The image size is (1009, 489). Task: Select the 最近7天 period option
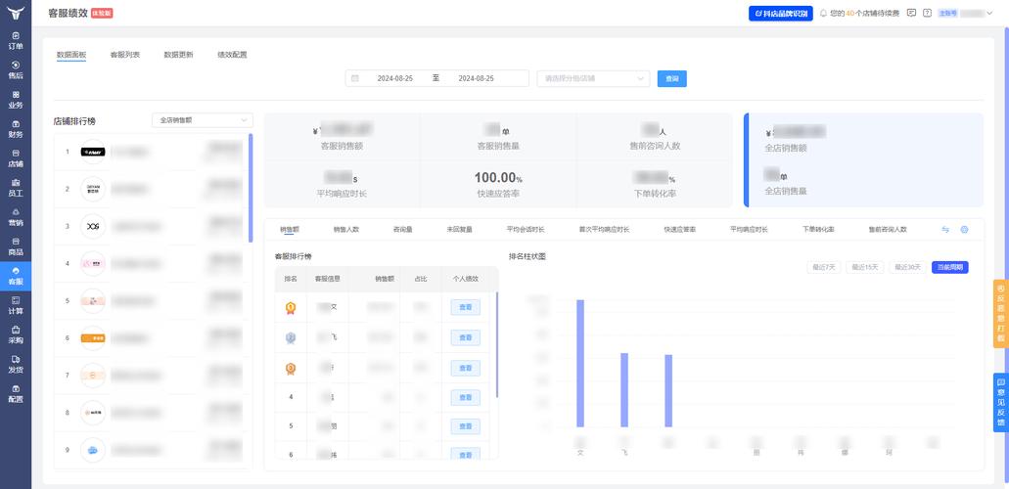click(x=824, y=267)
